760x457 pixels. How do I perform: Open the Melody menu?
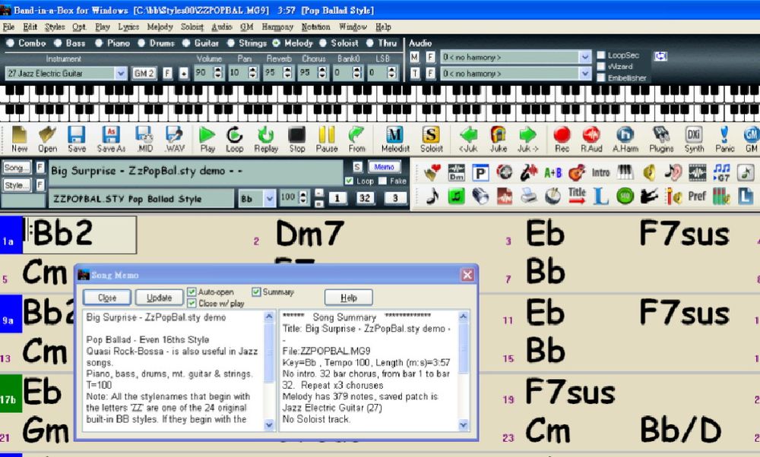click(x=160, y=27)
